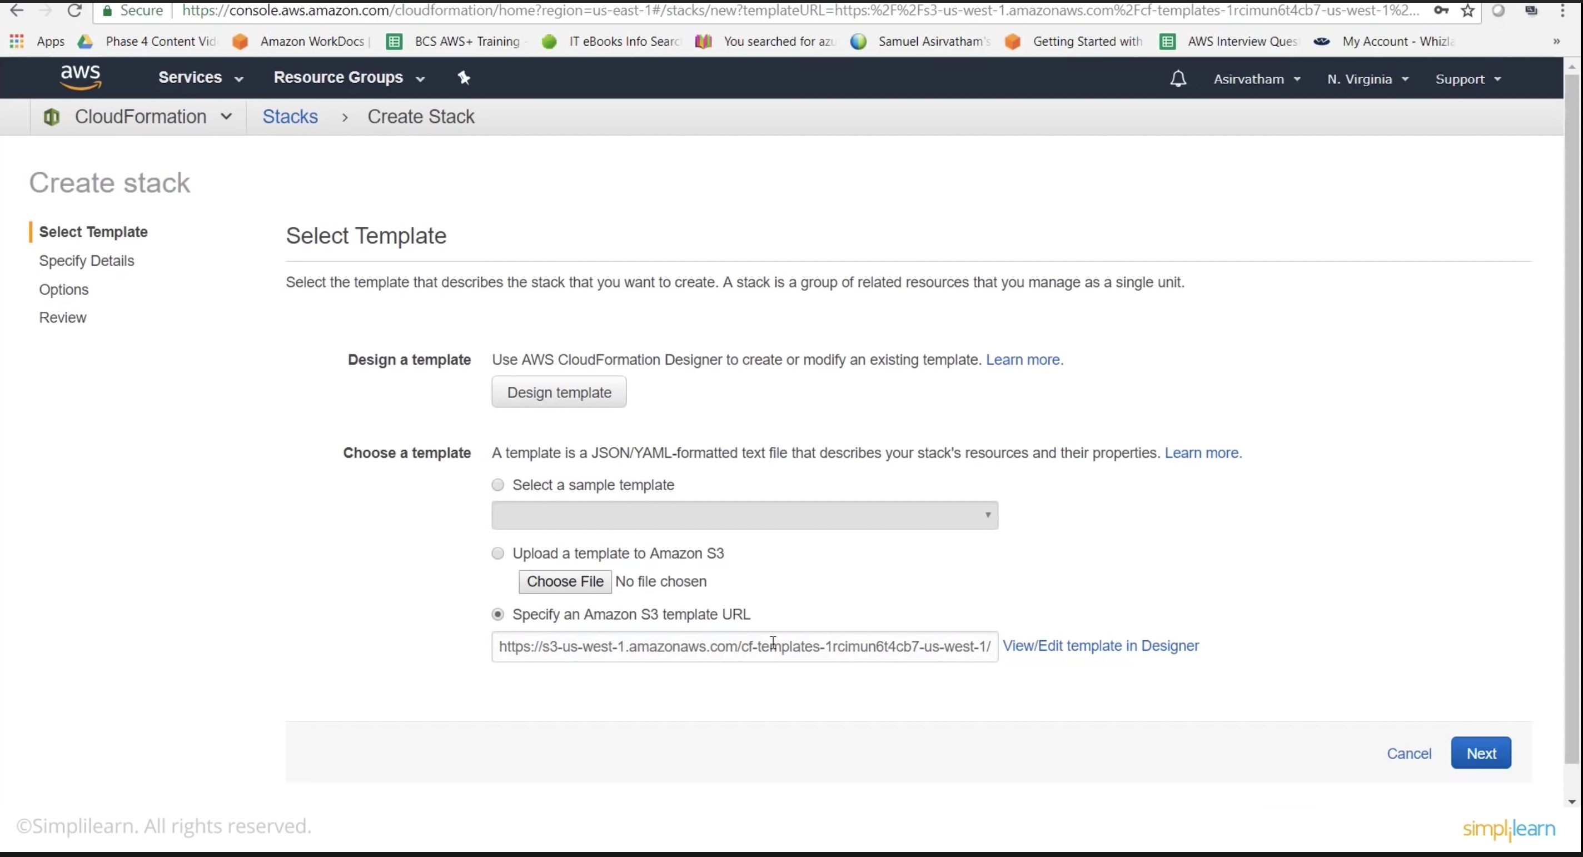
Task: Click the Design template button
Action: click(x=559, y=392)
